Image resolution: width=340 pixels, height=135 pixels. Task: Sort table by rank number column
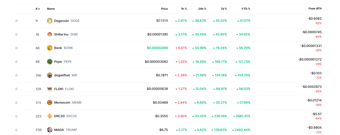click(38, 9)
